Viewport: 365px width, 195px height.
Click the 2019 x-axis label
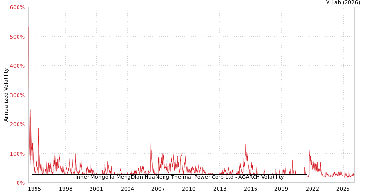click(x=281, y=189)
